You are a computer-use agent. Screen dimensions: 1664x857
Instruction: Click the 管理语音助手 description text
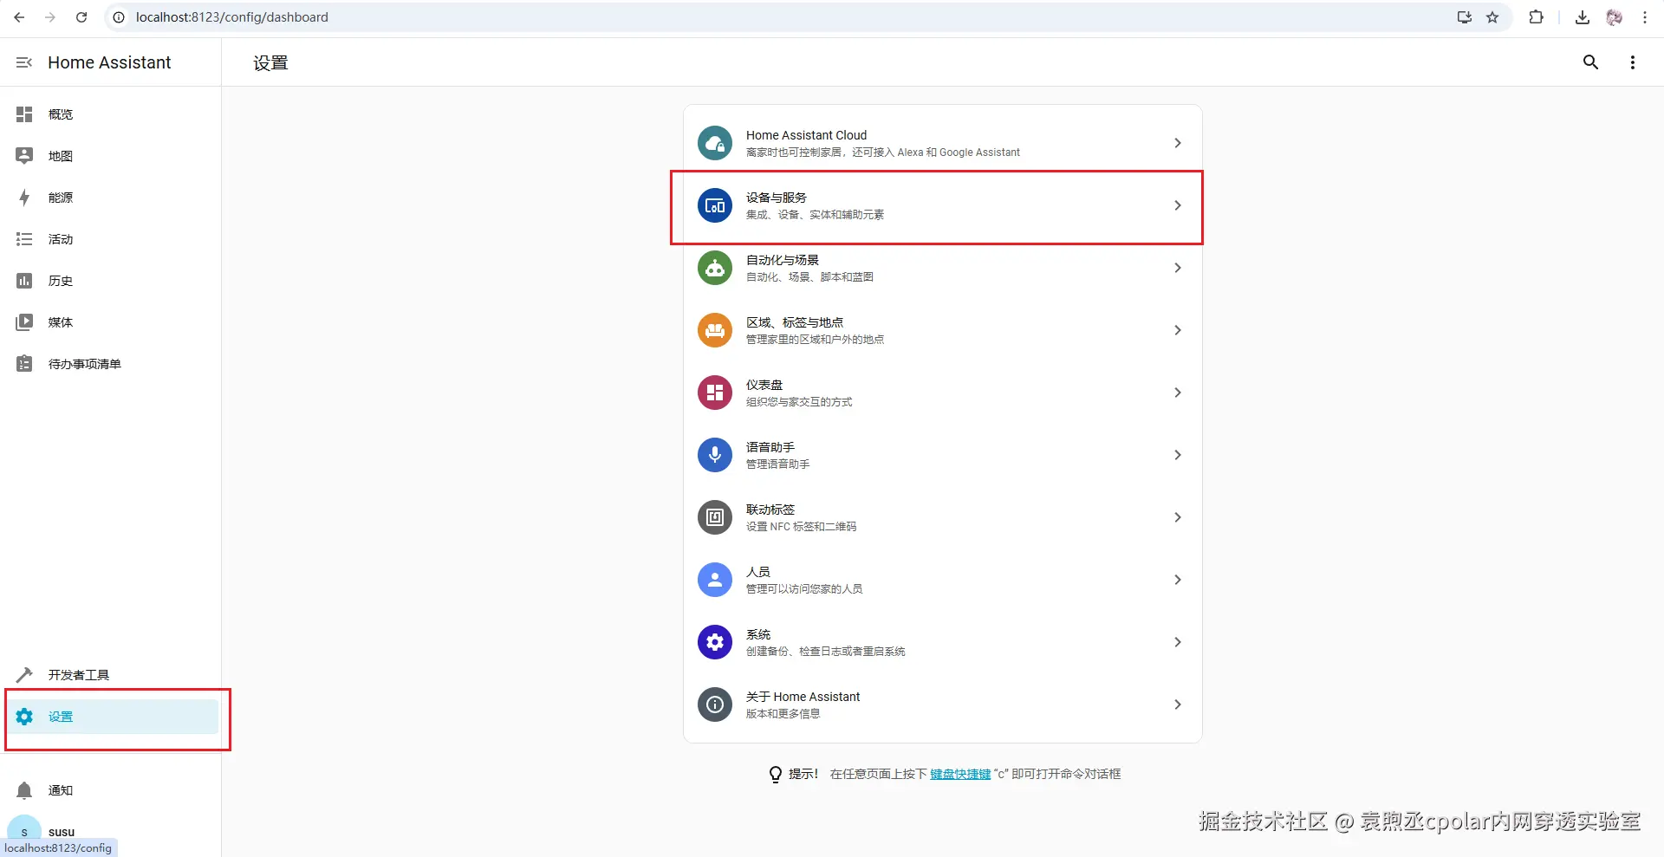click(x=777, y=464)
